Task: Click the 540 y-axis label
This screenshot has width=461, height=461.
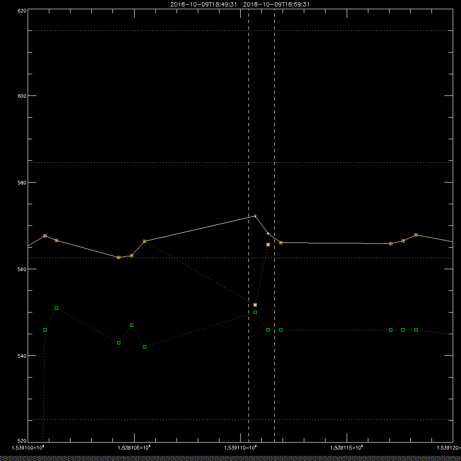Action: point(22,356)
